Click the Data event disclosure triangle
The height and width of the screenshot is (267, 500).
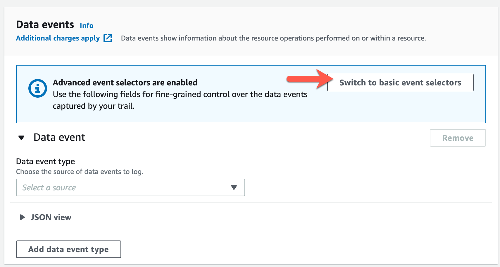pyautogui.click(x=22, y=138)
